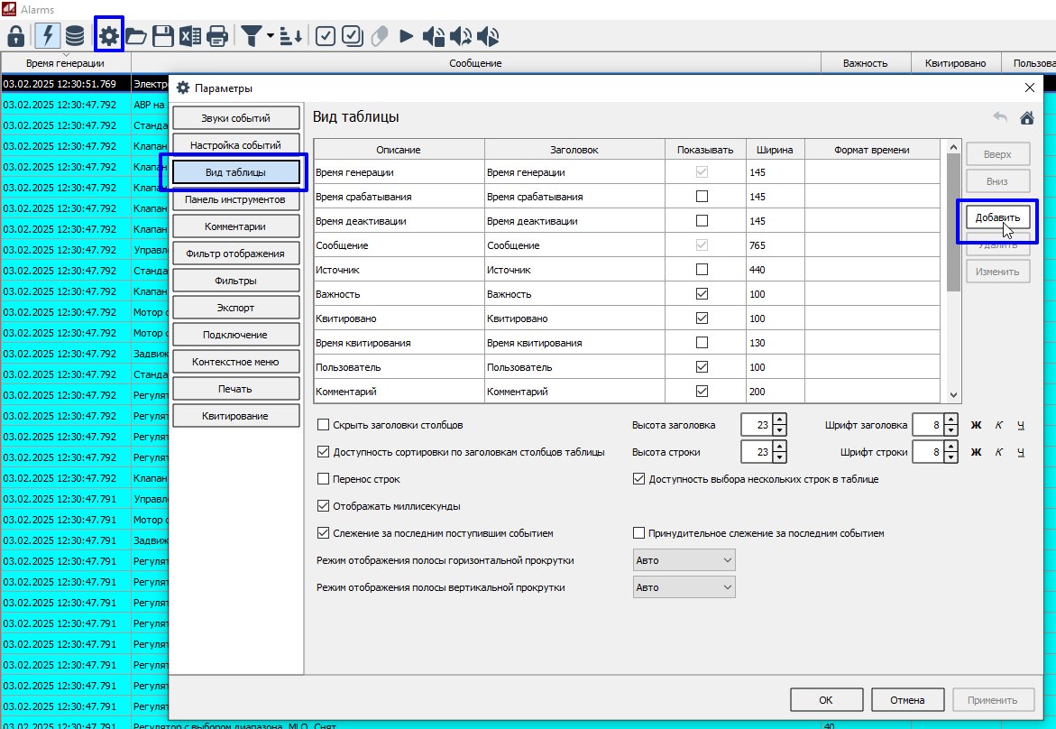Click the lock icon in toolbar
1056x729 pixels.
point(15,36)
